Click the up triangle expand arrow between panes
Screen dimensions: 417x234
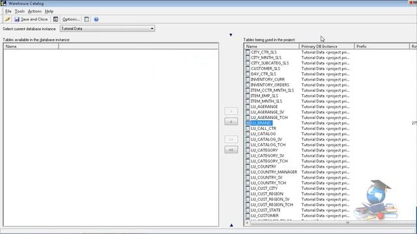point(231,225)
